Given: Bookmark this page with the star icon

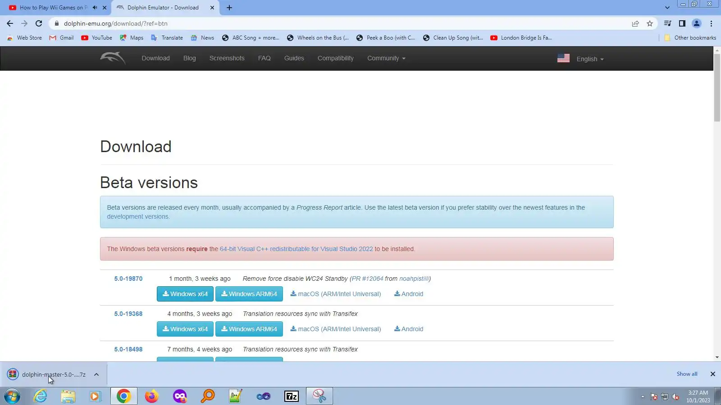Looking at the screenshot, I should [x=650, y=23].
